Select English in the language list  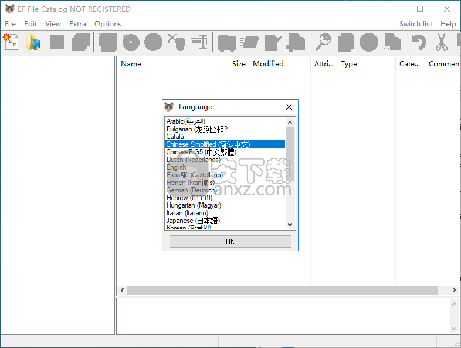(x=225, y=167)
